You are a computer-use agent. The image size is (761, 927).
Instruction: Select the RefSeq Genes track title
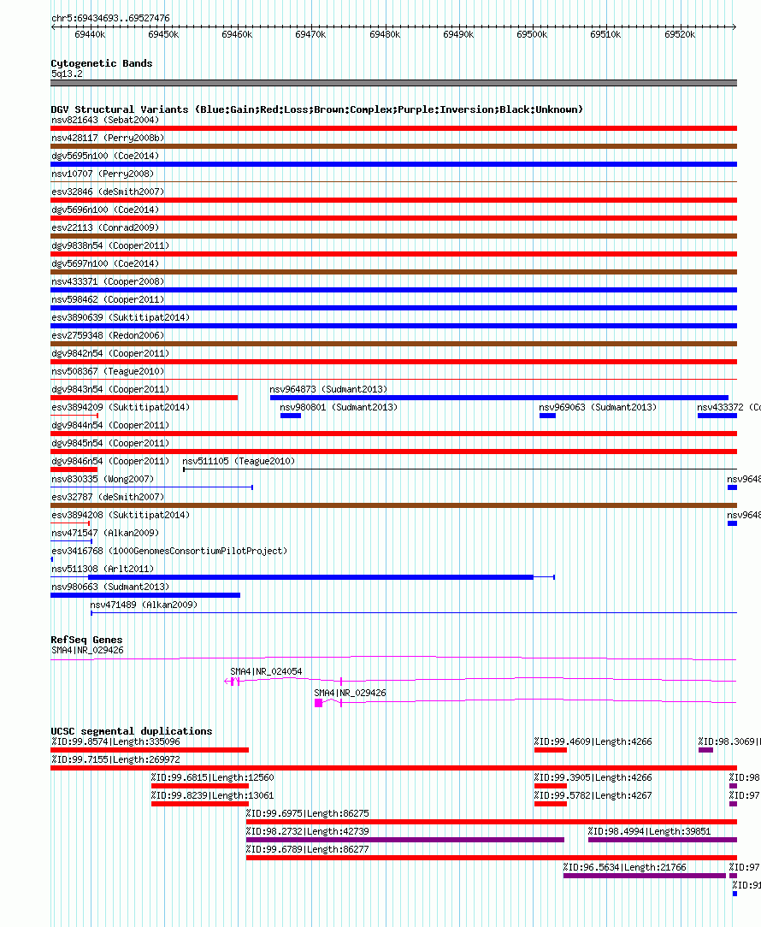(87, 640)
